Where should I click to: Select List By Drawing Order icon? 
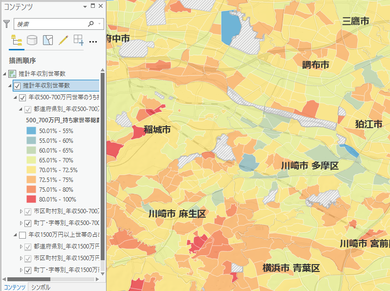click(16, 40)
